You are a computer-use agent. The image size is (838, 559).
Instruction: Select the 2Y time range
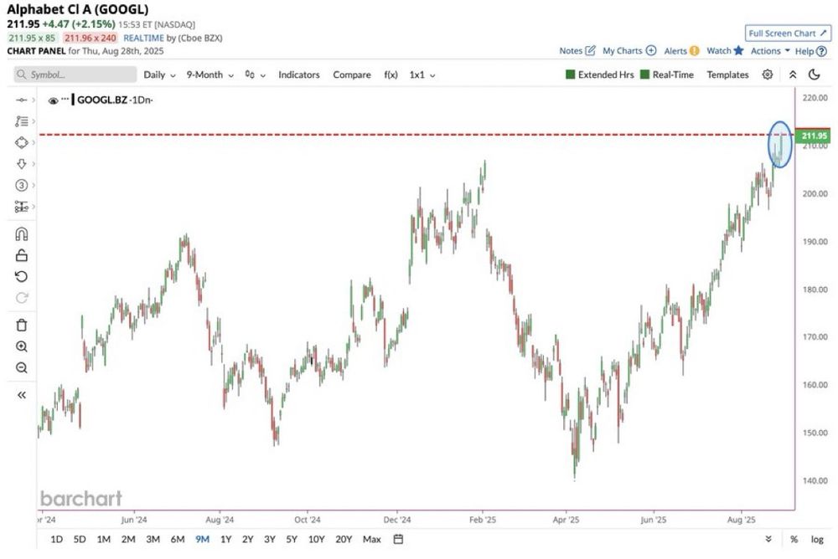(247, 539)
